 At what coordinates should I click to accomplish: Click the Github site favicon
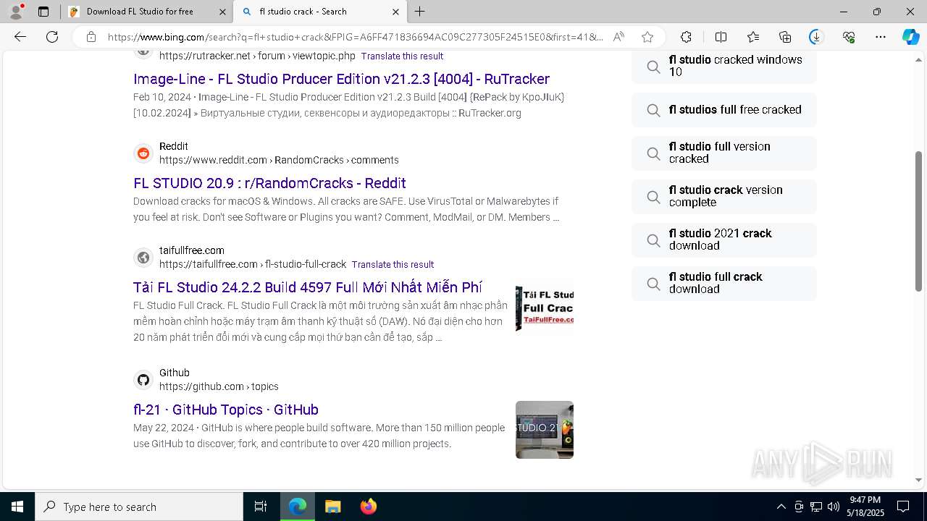coord(143,380)
